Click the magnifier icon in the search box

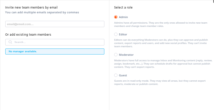click(10, 42)
